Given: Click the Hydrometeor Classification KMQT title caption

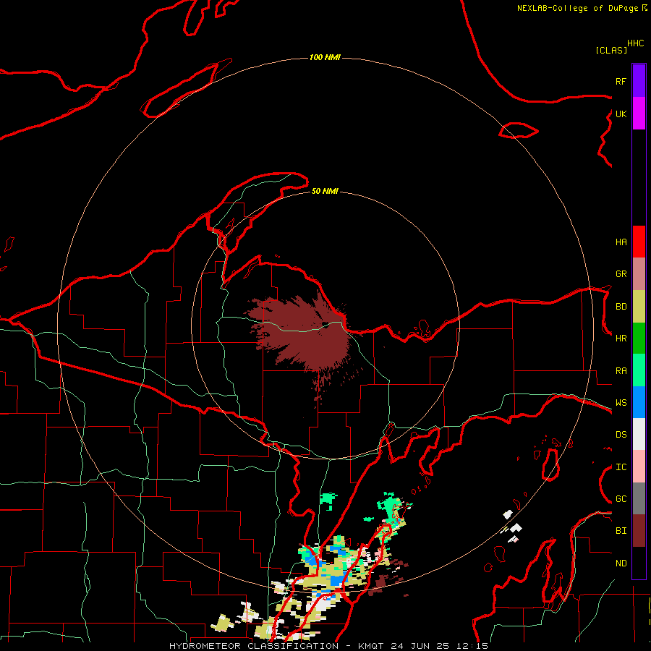Looking at the screenshot, I should [x=328, y=646].
